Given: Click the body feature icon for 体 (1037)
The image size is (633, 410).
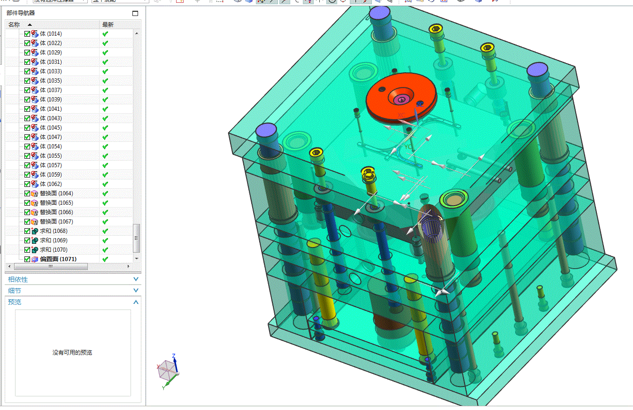Looking at the screenshot, I should click(x=35, y=90).
